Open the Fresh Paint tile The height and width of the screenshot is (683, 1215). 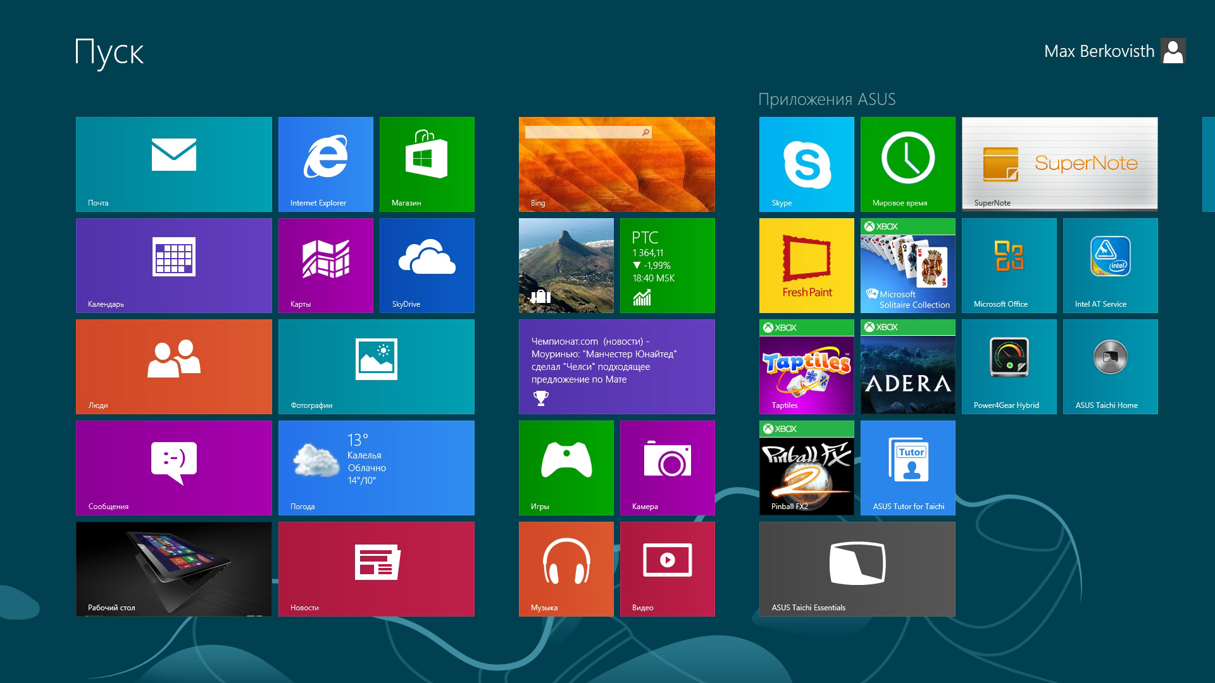806,265
